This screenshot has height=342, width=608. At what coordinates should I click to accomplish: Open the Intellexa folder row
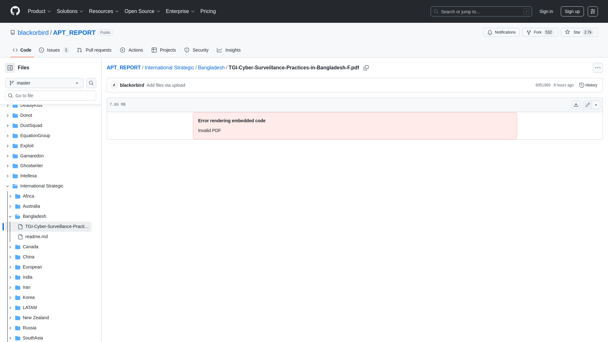(x=48, y=176)
